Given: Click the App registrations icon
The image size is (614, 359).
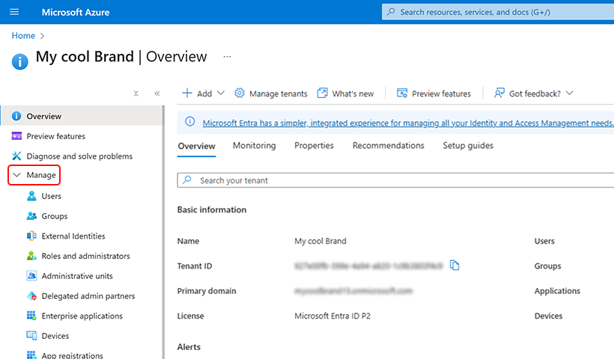Looking at the screenshot, I should point(31,355).
